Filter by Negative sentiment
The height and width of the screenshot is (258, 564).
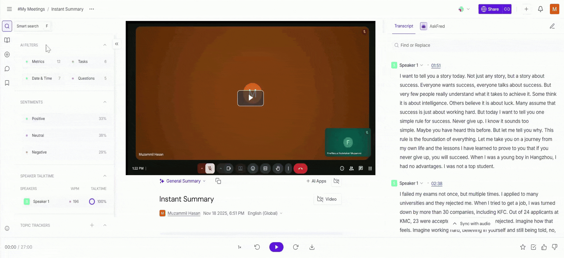click(x=66, y=152)
